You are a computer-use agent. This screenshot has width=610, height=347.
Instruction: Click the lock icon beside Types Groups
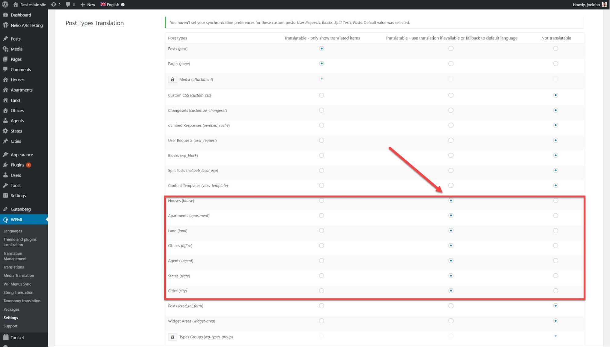tap(172, 337)
